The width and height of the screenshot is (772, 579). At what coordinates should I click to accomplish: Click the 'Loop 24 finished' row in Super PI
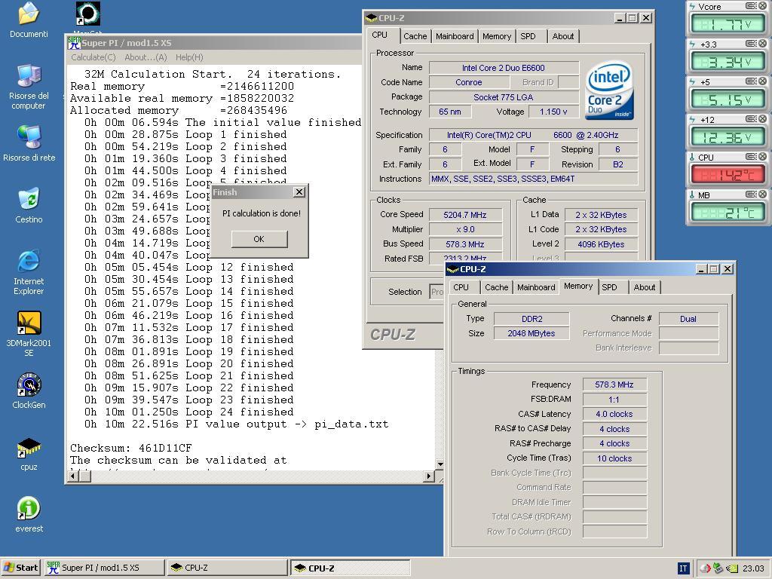click(188, 412)
